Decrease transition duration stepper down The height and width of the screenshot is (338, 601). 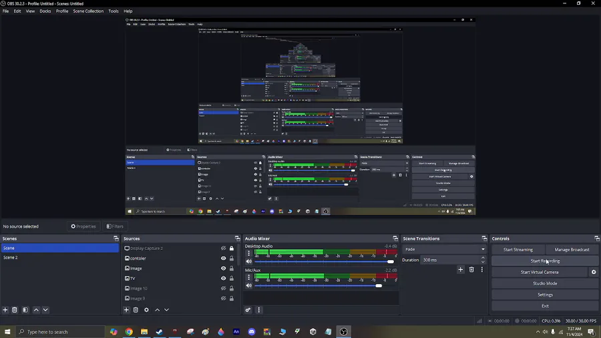pyautogui.click(x=483, y=262)
